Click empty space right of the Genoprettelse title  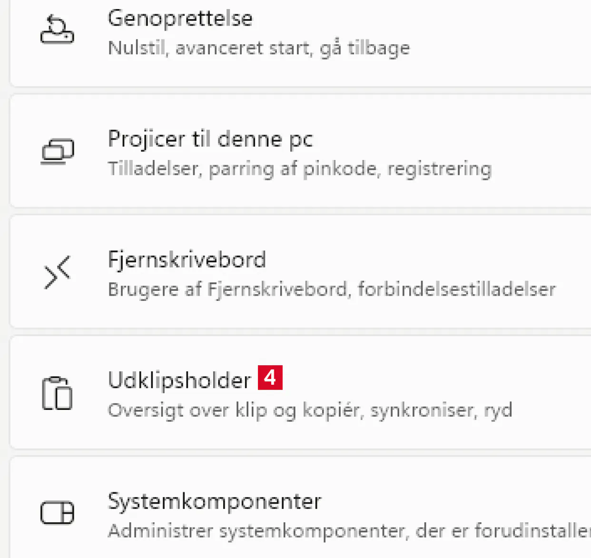428,19
